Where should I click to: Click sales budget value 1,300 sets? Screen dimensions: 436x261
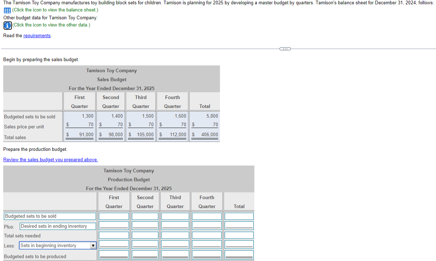pyautogui.click(x=87, y=116)
